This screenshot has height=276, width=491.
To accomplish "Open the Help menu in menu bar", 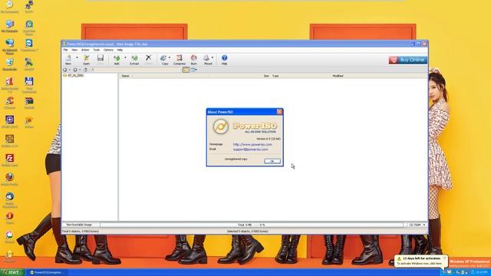I will (x=120, y=50).
